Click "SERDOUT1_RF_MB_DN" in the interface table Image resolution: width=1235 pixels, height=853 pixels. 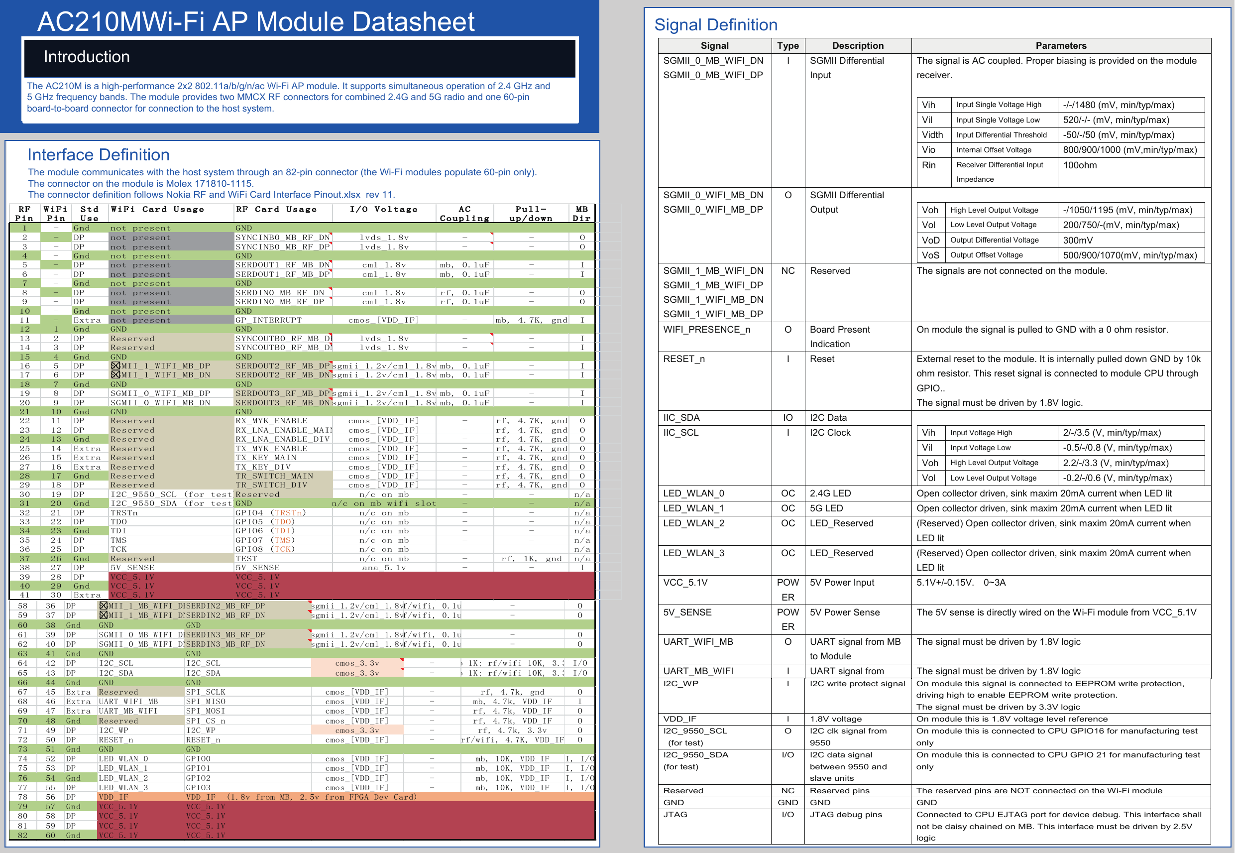tap(283, 265)
